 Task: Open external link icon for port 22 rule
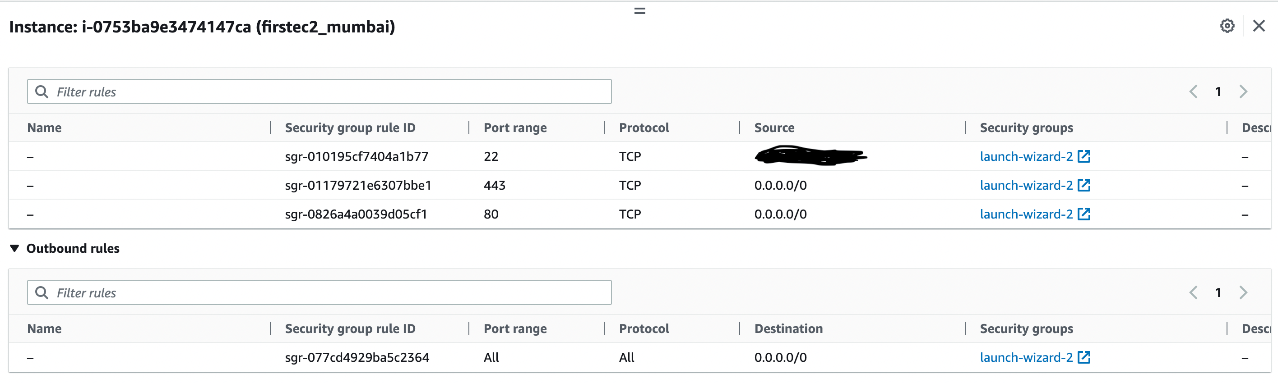(x=1084, y=156)
